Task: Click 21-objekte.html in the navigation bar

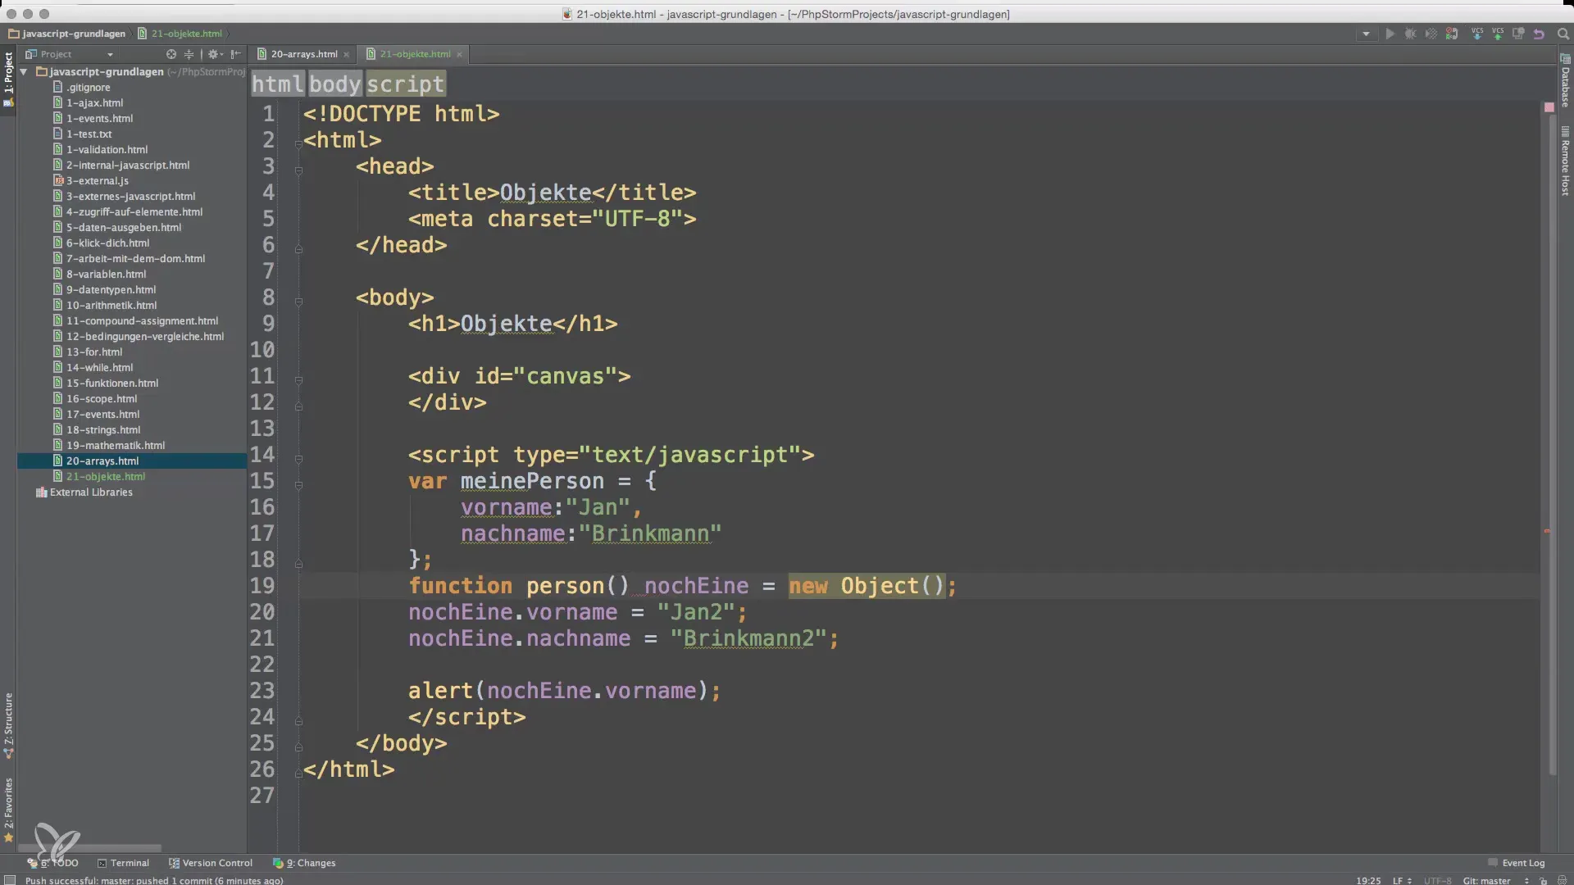Action: [x=180, y=34]
